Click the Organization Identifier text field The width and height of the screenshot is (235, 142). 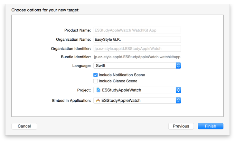click(x=137, y=49)
